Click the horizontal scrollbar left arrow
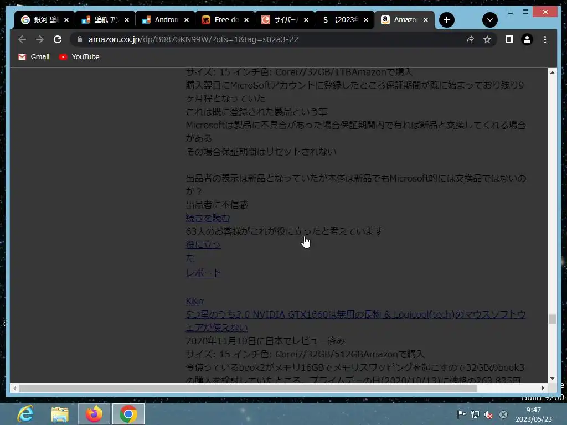The height and width of the screenshot is (425, 567). (x=14, y=388)
